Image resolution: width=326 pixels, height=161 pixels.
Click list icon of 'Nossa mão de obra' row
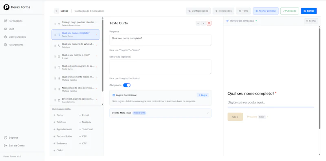[x=59, y=89]
